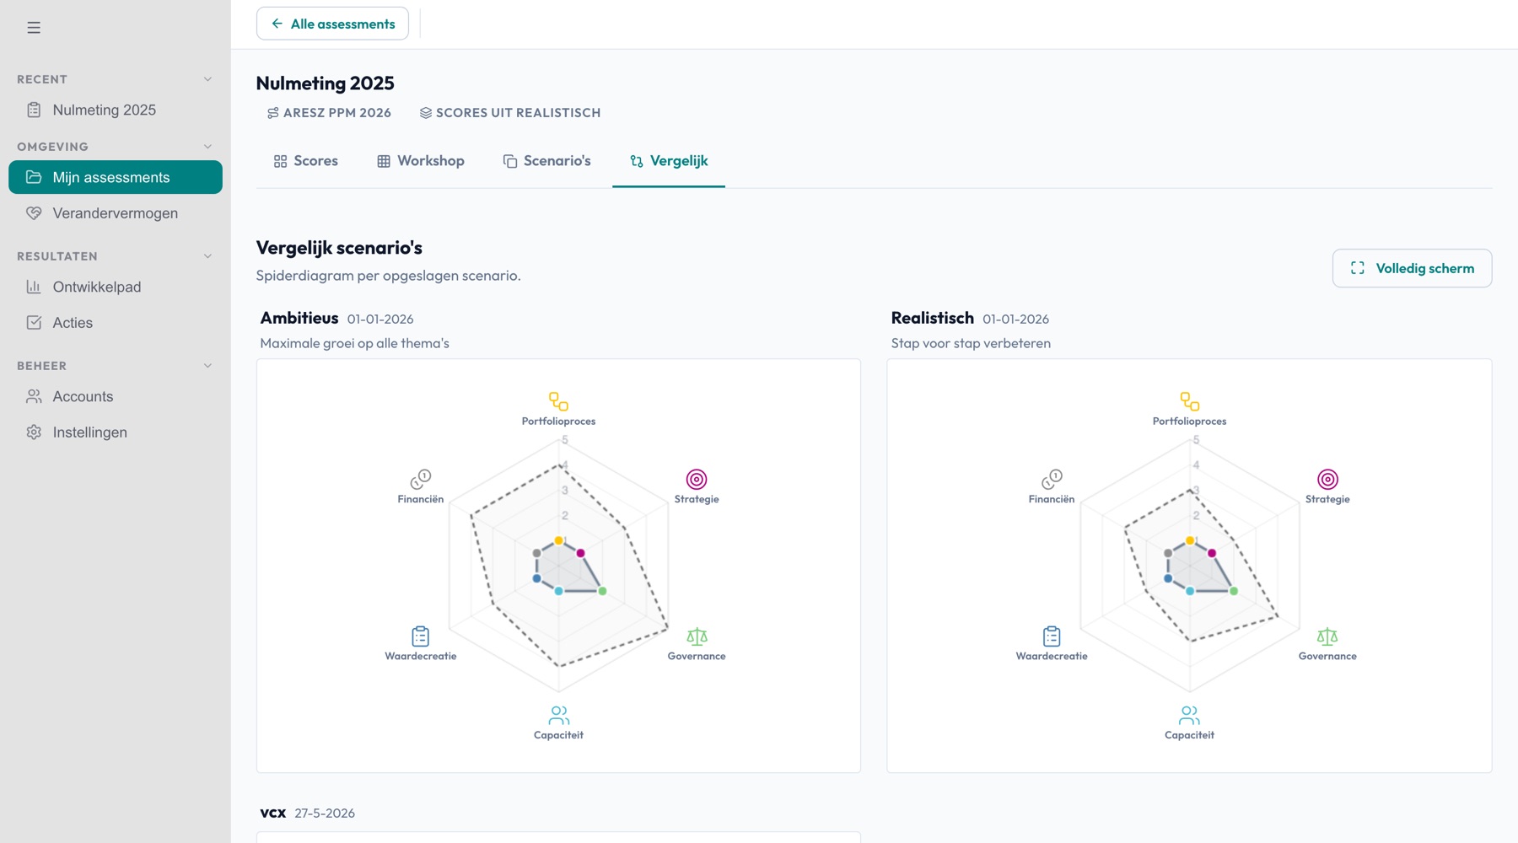Open the Scenario's tab
The image size is (1518, 843).
546,161
